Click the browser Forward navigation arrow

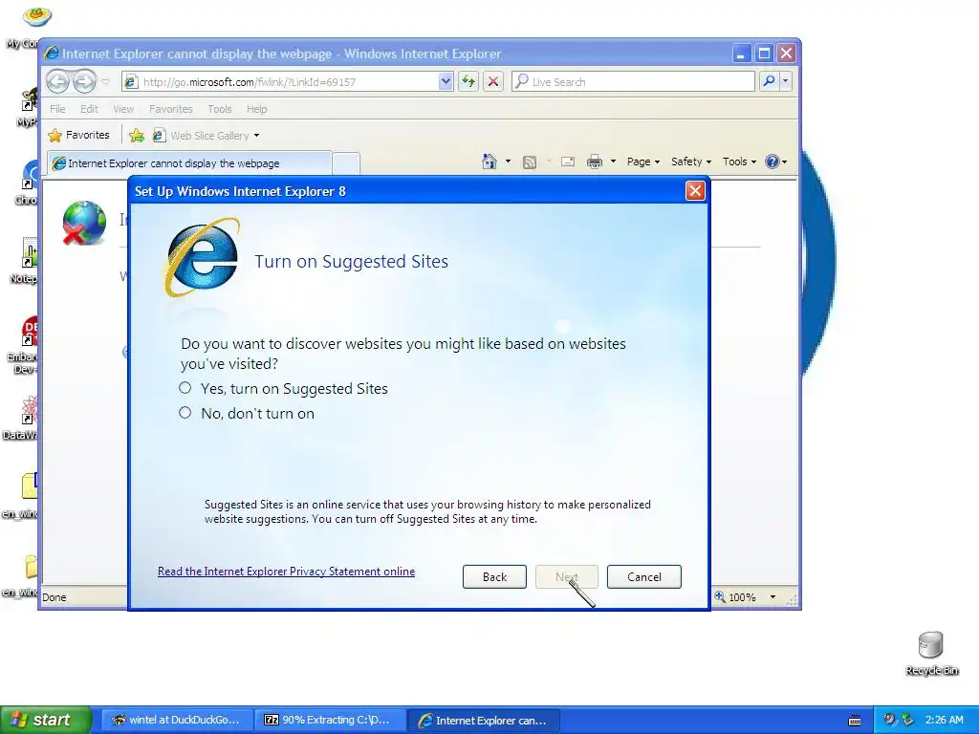(x=85, y=81)
